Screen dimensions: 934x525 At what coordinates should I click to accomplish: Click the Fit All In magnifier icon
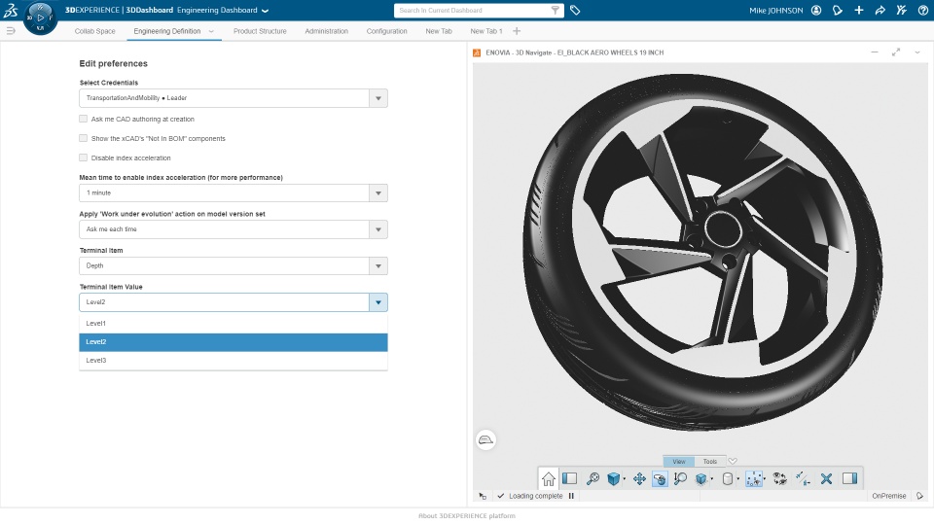tap(593, 478)
